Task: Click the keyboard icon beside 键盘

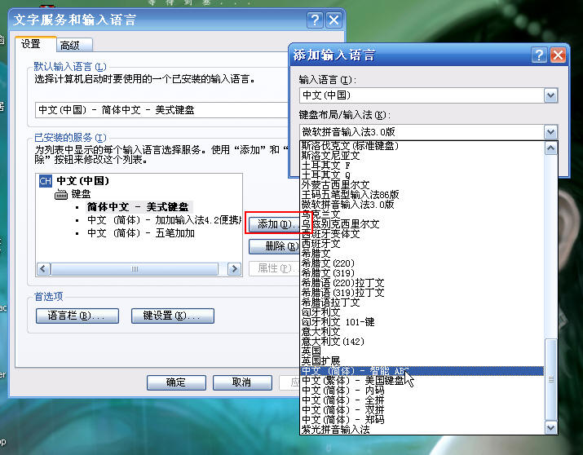Action: click(x=61, y=194)
